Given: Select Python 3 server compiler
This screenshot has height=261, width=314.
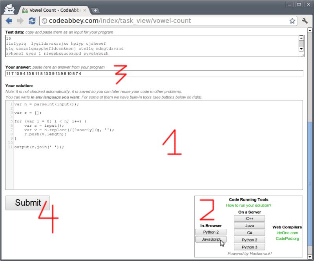Looking at the screenshot, I should pyautogui.click(x=249, y=247).
